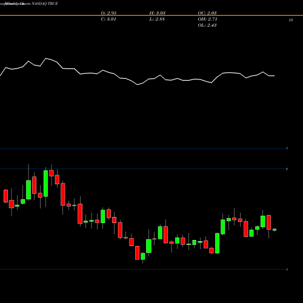Click the last small green candlestick
Screen dimensions: 303x303
coord(275,230)
